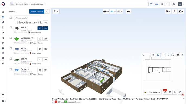Open the library book icon in sidebar
186x104 pixels.
point(3,22)
